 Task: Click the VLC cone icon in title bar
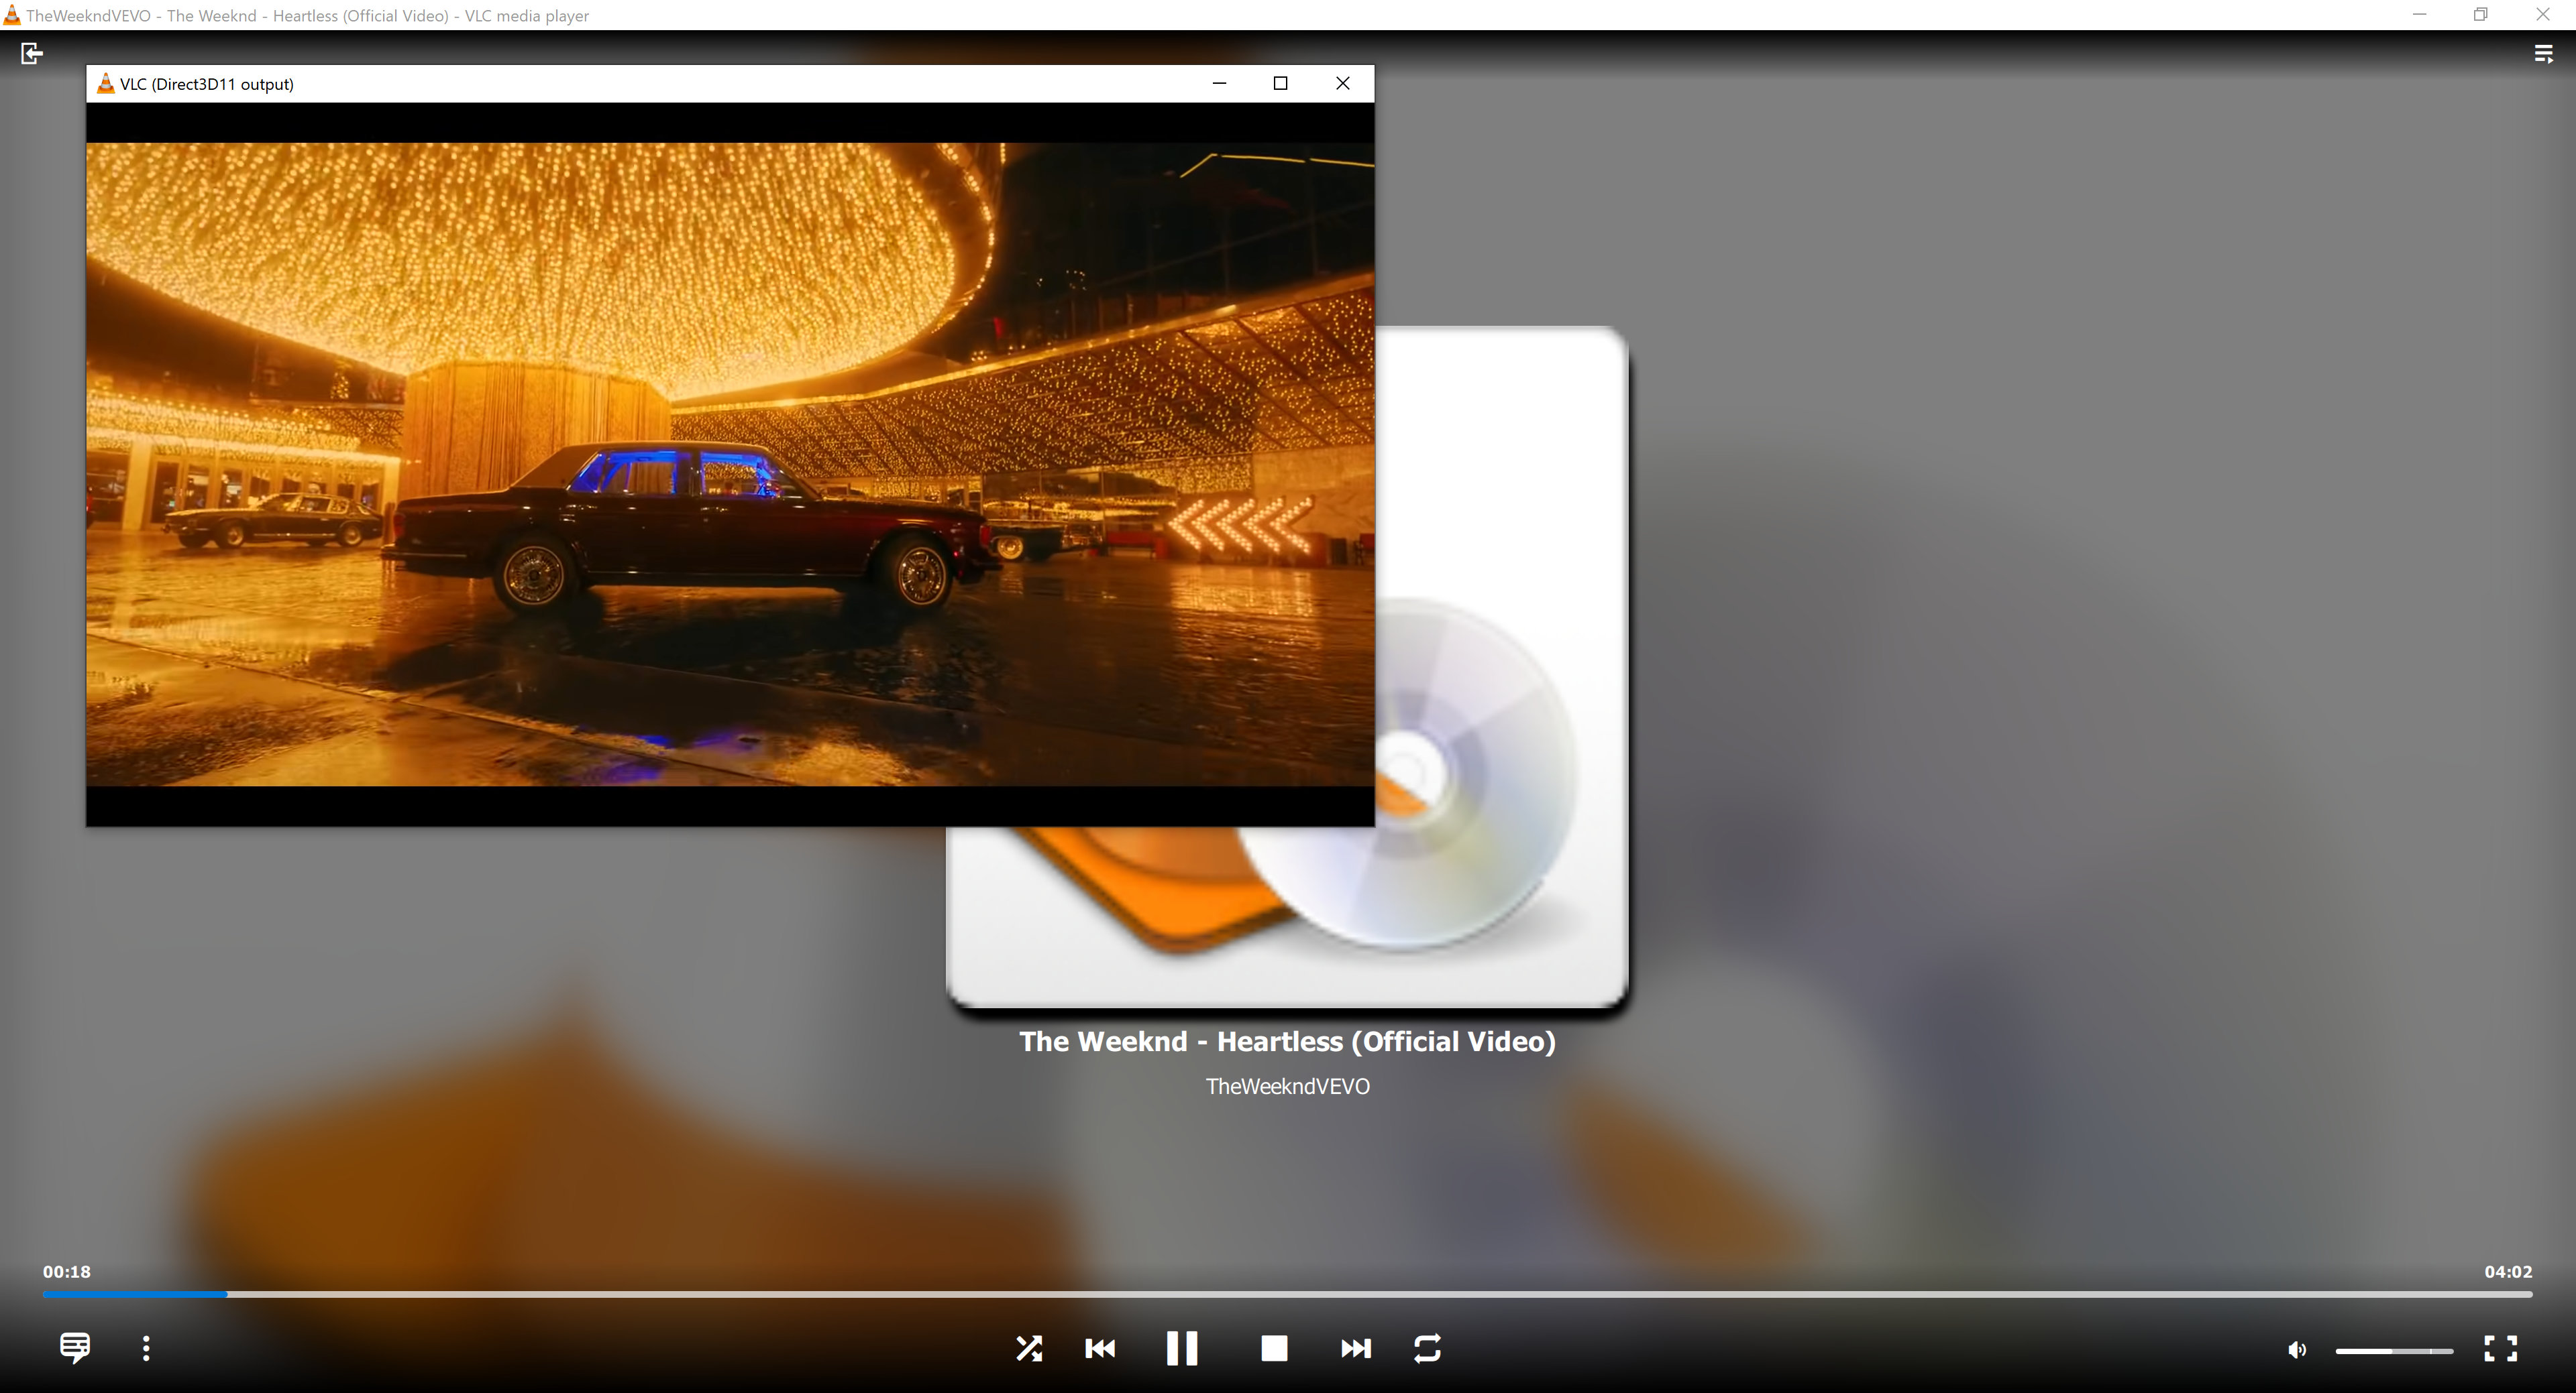click(x=13, y=15)
